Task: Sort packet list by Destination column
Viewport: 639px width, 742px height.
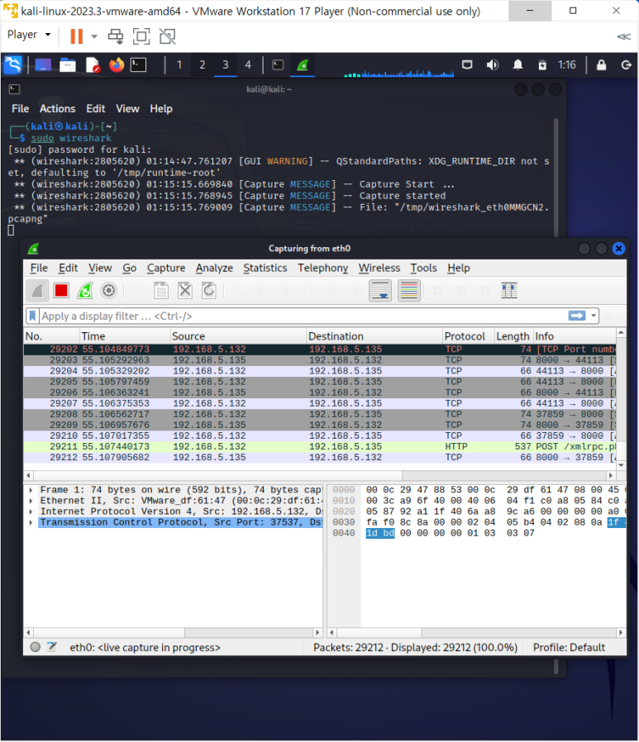Action: 374,336
